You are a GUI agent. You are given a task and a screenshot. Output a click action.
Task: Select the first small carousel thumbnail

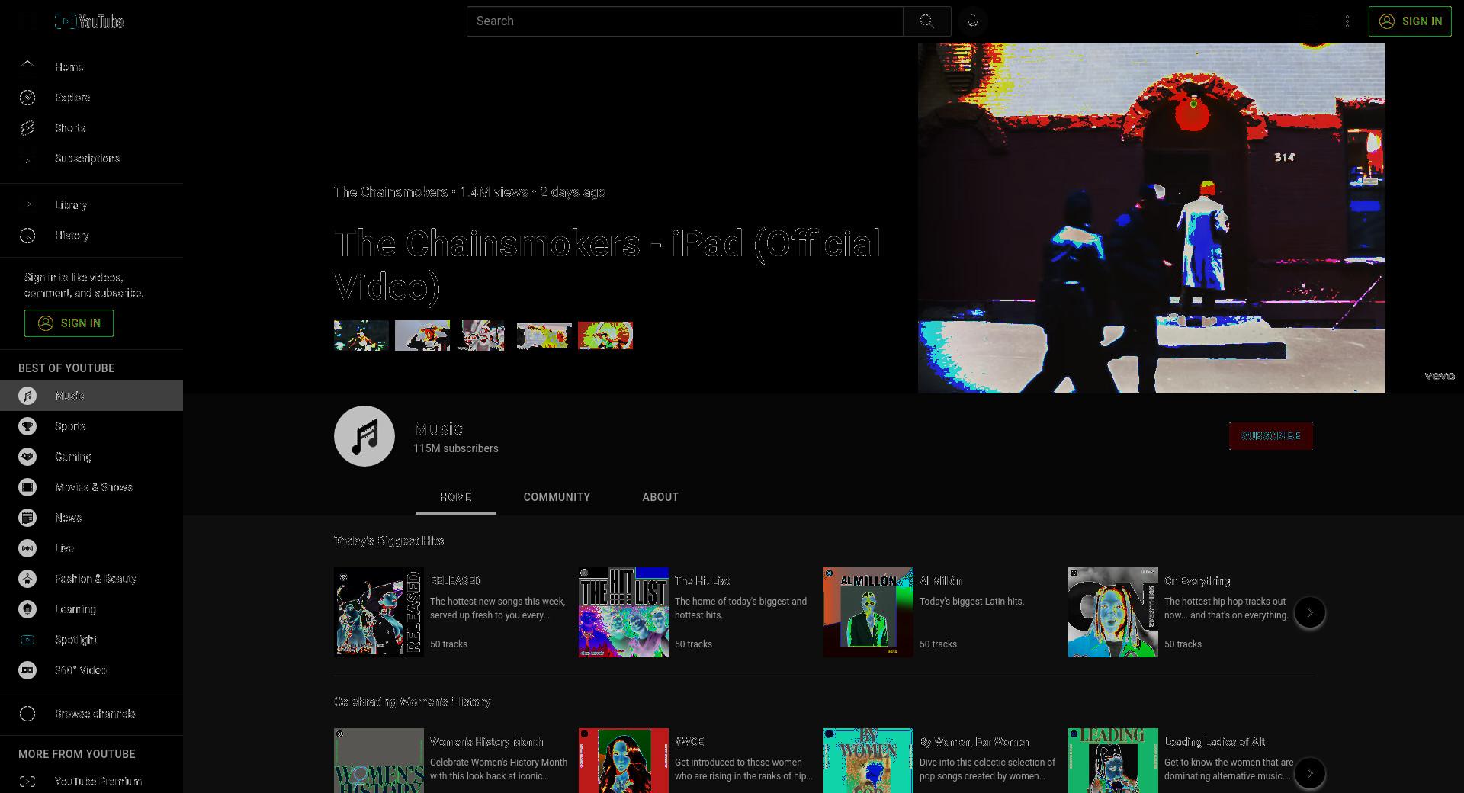click(361, 335)
